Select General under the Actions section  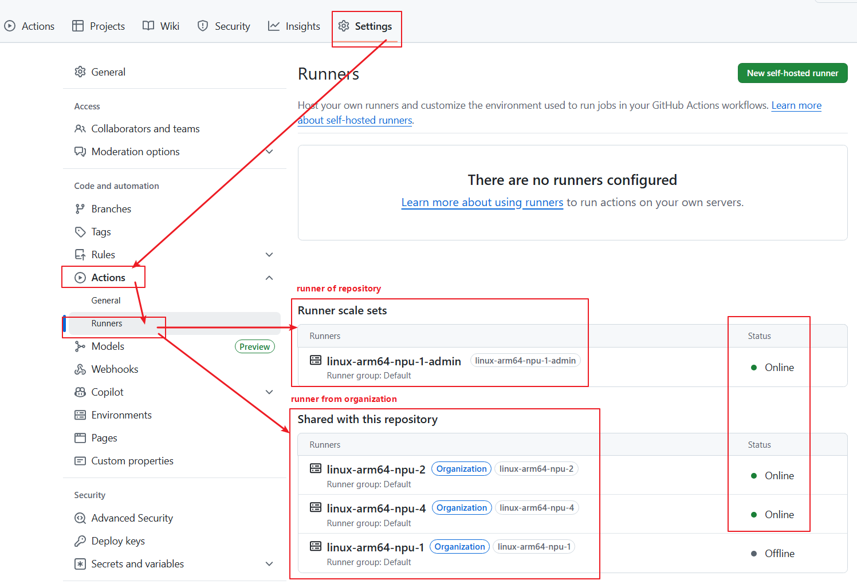click(x=106, y=301)
